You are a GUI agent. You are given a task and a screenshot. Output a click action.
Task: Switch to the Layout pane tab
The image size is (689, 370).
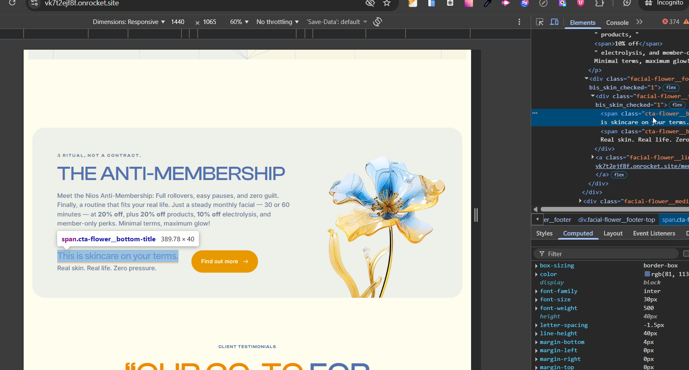coord(613,233)
